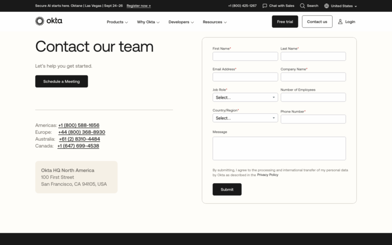Focus the First Name field
The image size is (392, 245).
pos(245,56)
